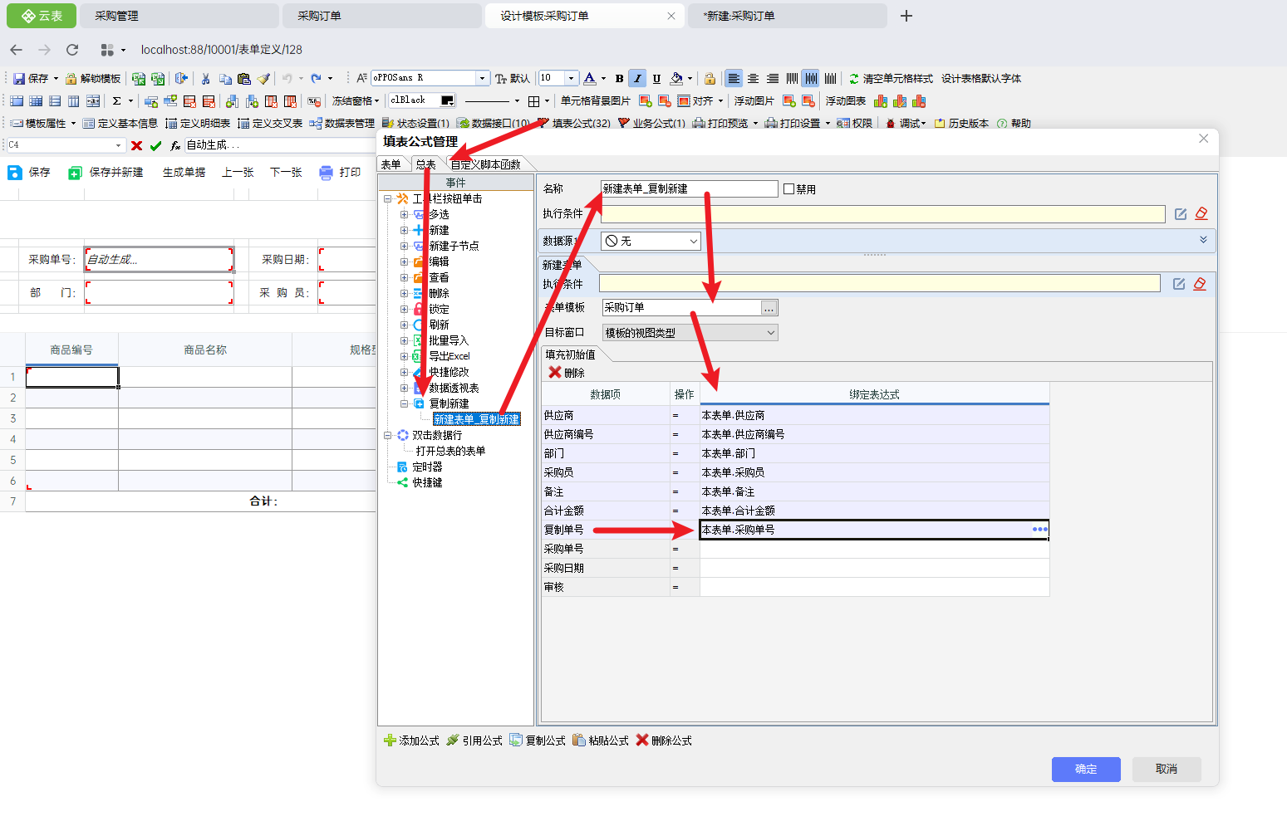The height and width of the screenshot is (826, 1287).
Task: Click the cut scissors icon in toolbar
Action: pos(205,79)
